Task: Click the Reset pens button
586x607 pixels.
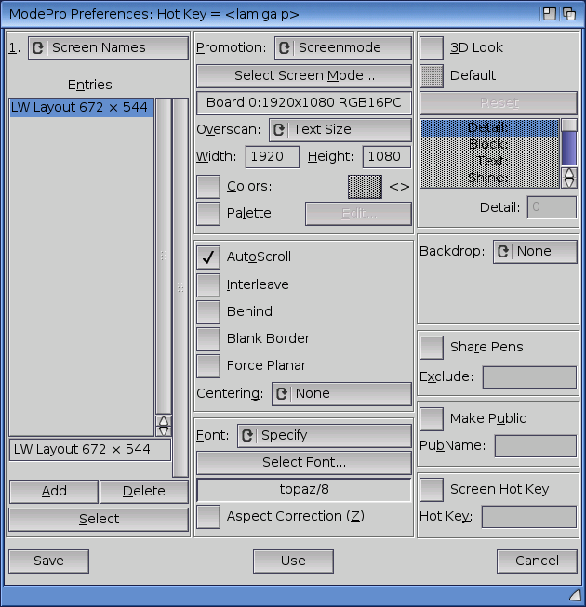Action: tap(499, 103)
